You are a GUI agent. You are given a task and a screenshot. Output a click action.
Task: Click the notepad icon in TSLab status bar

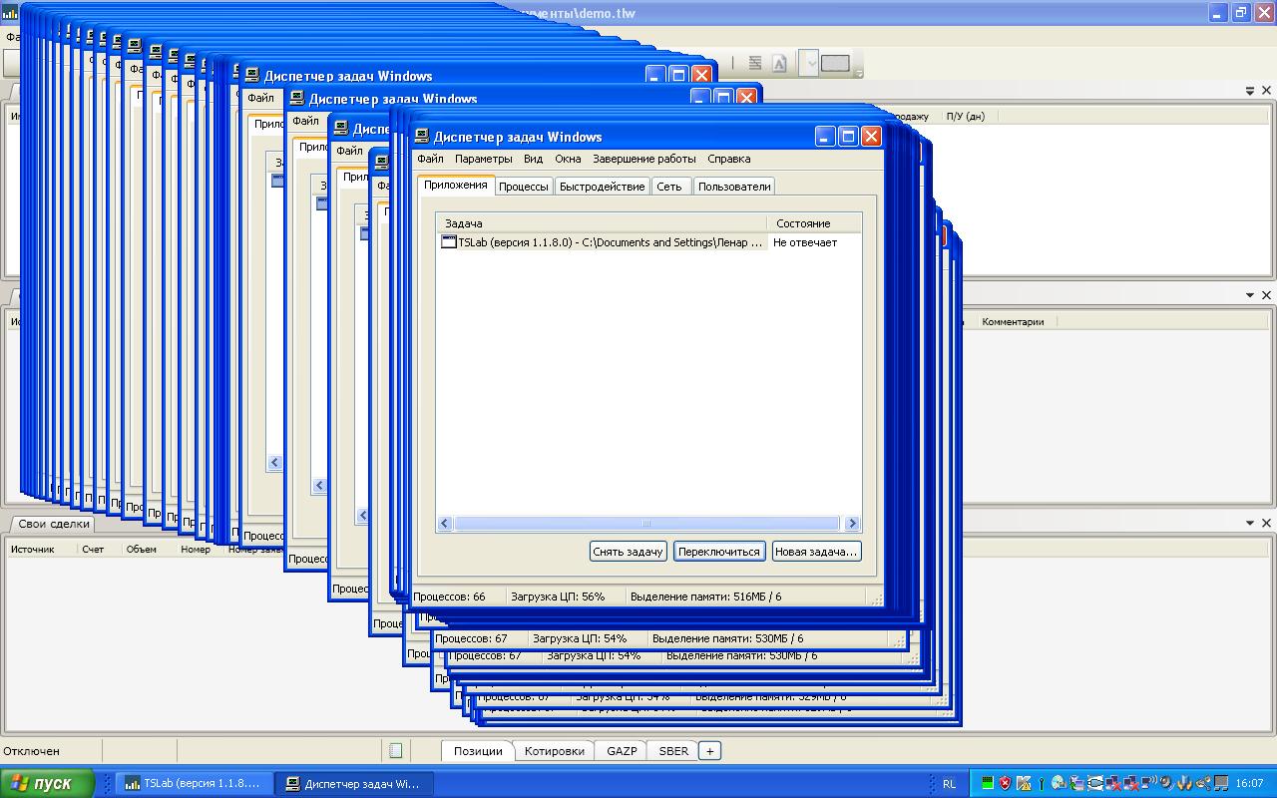(x=395, y=751)
